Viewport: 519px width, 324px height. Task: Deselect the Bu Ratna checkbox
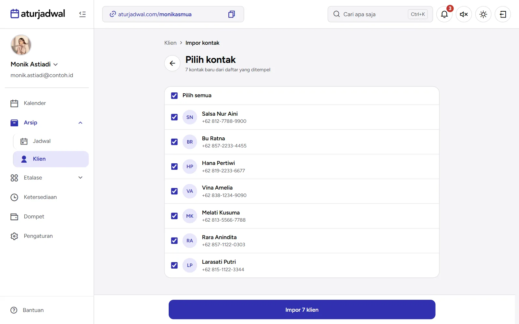click(175, 142)
